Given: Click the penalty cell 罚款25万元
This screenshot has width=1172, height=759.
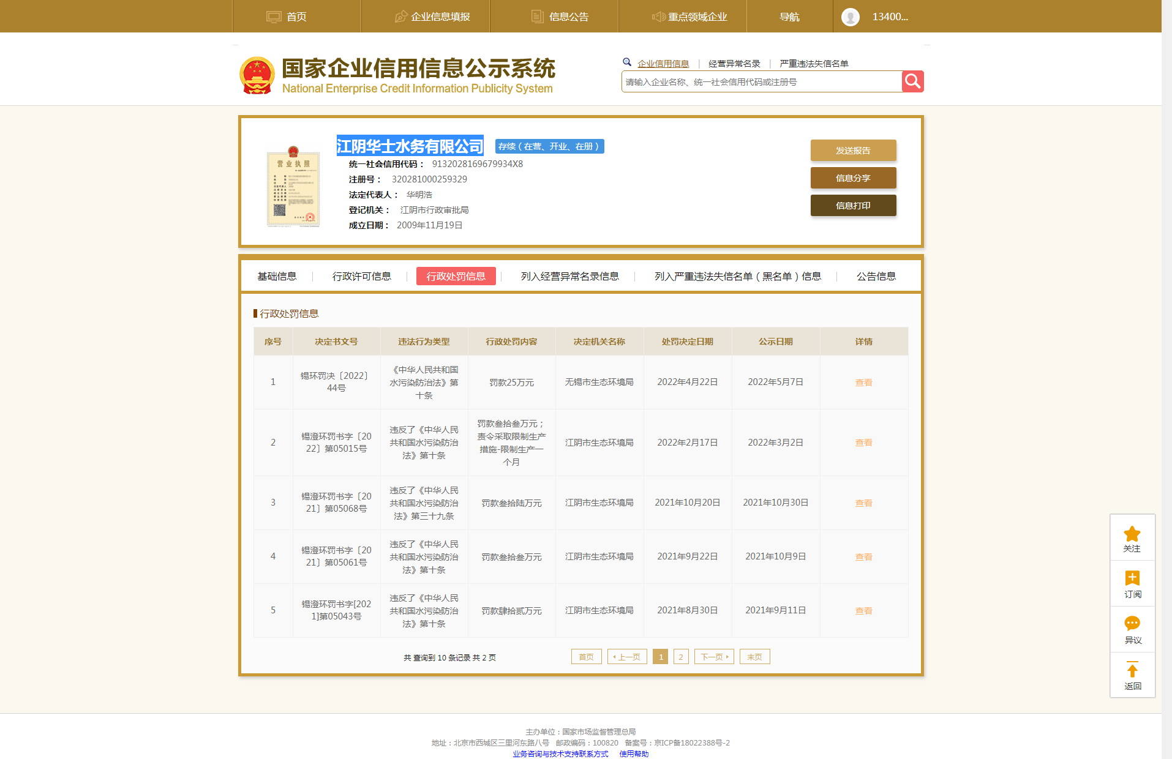Looking at the screenshot, I should click(511, 383).
